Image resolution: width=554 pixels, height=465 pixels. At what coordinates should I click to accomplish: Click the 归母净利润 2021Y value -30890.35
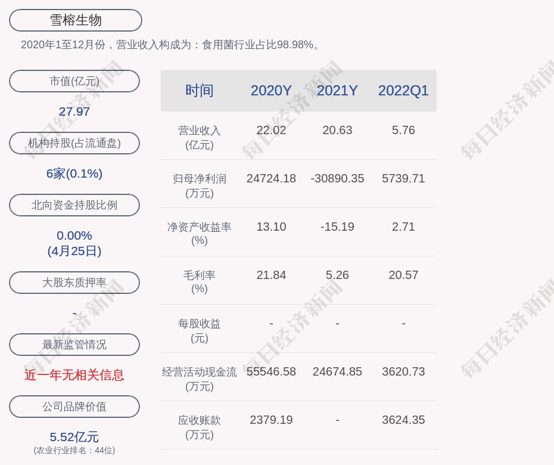(x=337, y=178)
